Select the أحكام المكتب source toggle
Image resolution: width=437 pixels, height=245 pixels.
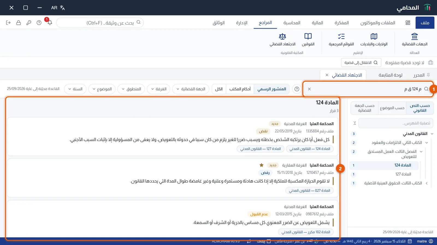coord(240,89)
